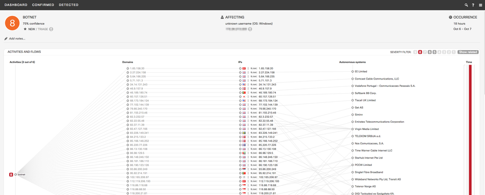Click the flag icon for IP 1.65.158.20
The height and width of the screenshot is (195, 485).
pyautogui.click(x=244, y=68)
